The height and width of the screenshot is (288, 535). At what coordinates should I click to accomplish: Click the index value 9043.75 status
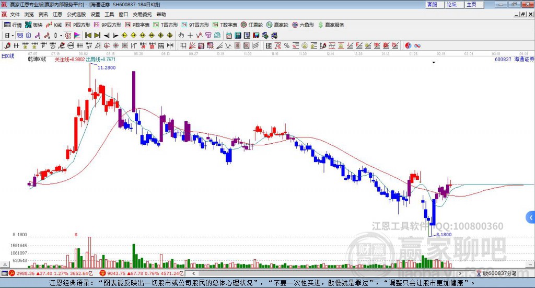click(117, 273)
